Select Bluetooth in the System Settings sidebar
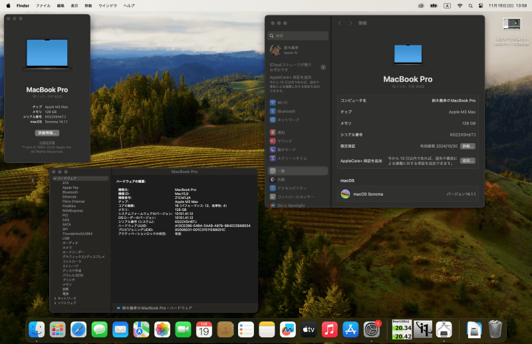 [x=286, y=111]
